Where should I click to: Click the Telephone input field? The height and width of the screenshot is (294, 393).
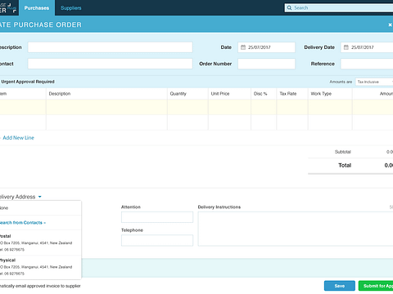[x=157, y=240]
